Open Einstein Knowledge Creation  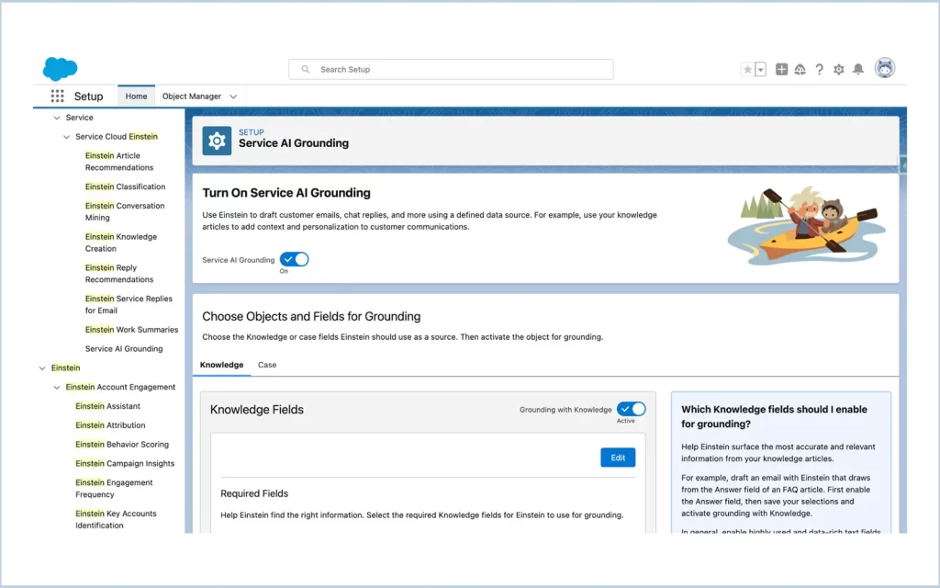pyautogui.click(x=121, y=243)
